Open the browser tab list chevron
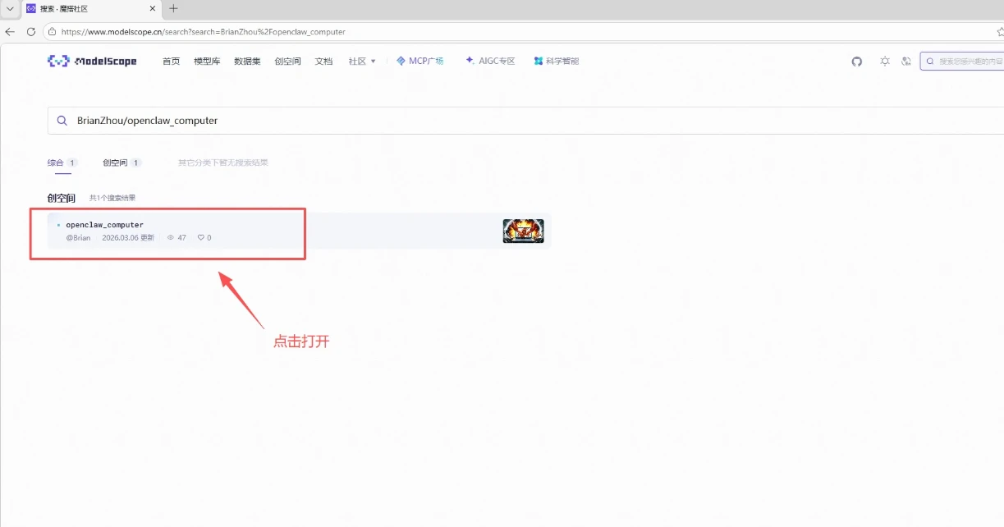The height and width of the screenshot is (527, 1004). coord(9,9)
